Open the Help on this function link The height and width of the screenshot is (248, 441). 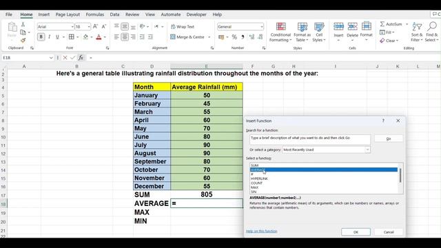[262, 231]
